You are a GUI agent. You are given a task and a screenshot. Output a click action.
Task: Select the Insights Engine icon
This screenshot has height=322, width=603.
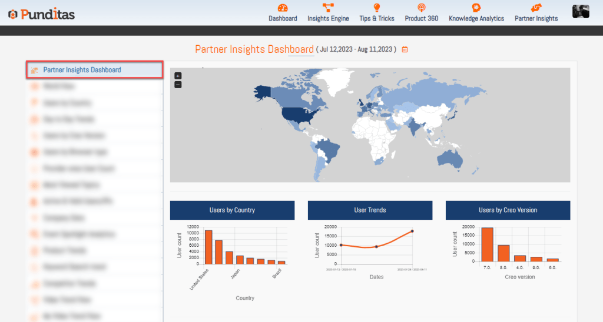[328, 8]
